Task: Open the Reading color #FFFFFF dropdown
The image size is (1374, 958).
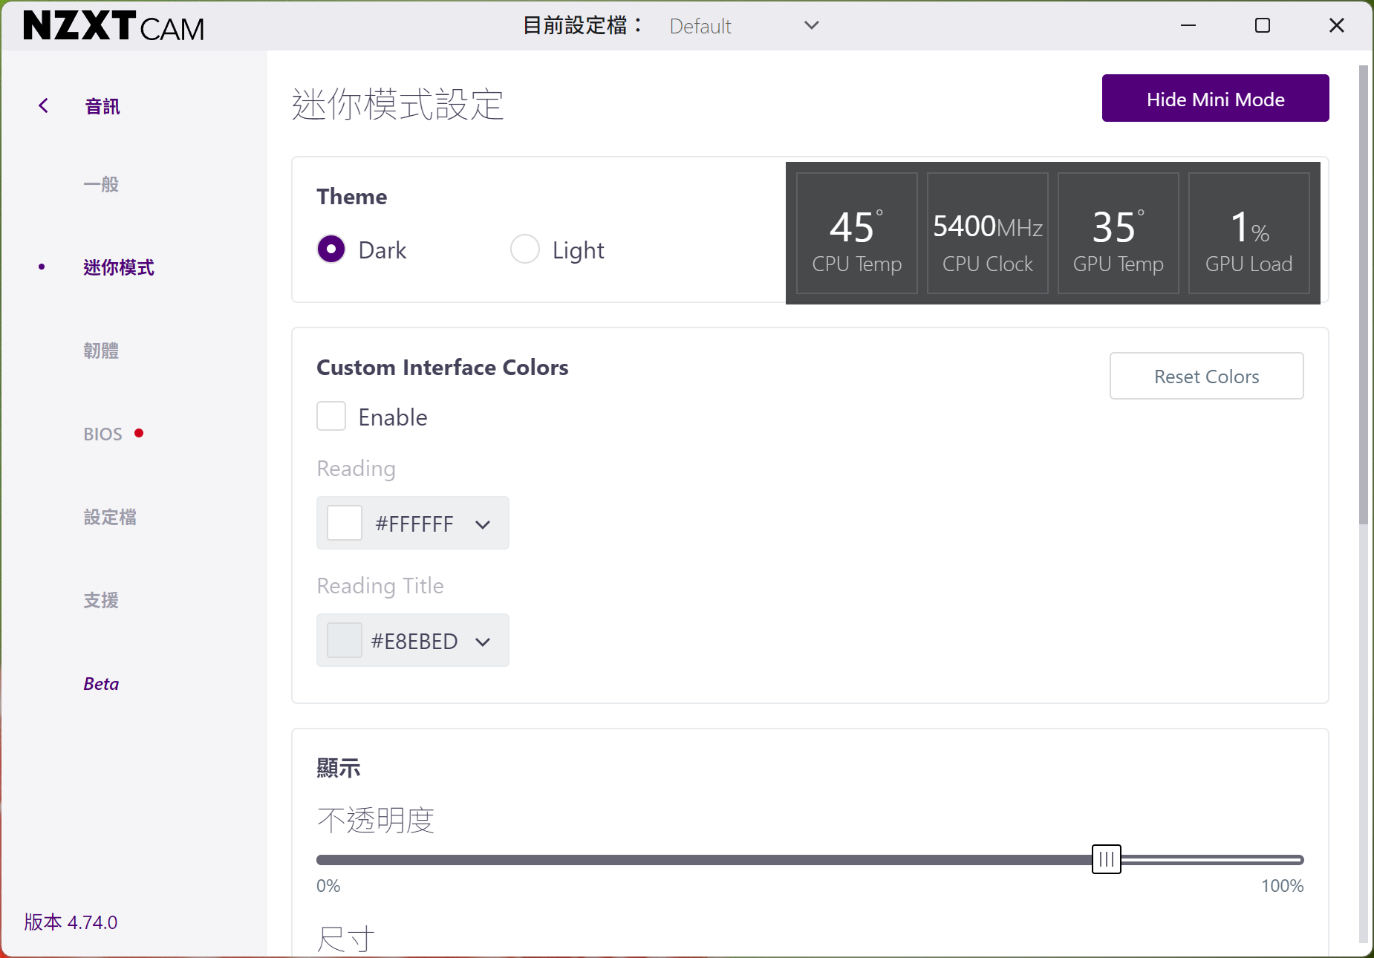Action: 413,524
